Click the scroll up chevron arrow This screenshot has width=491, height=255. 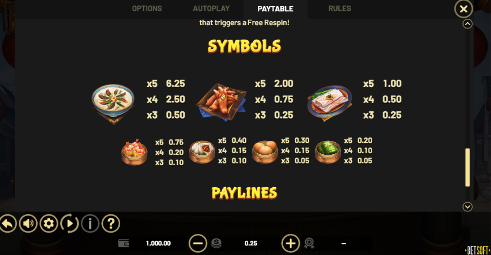(x=468, y=24)
